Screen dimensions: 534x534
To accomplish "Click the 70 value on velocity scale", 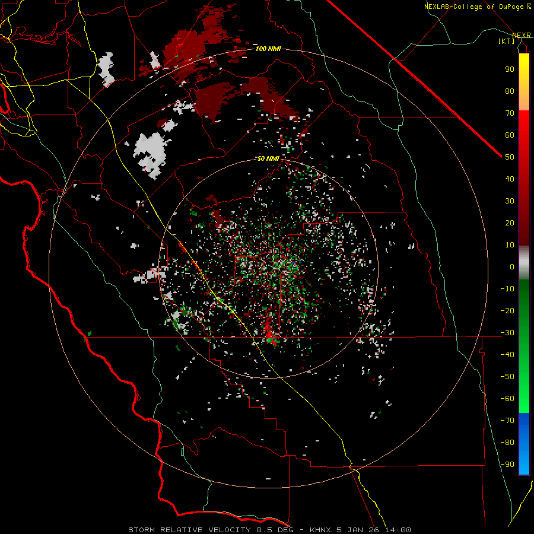I will (510, 113).
